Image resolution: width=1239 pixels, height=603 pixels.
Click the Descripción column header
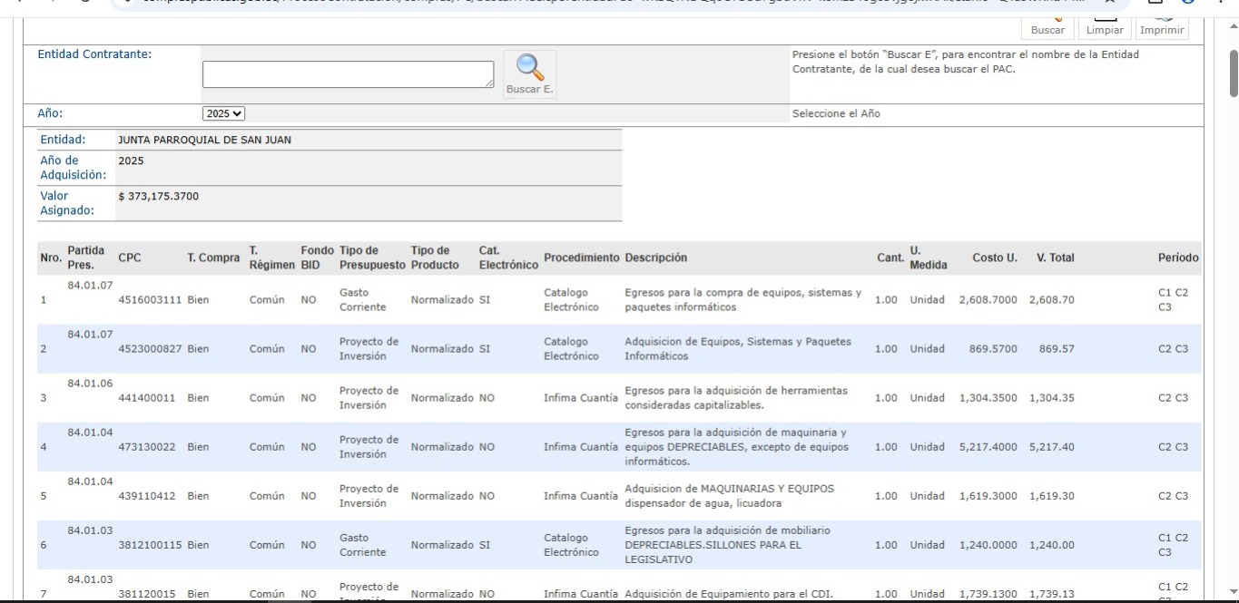click(x=655, y=258)
